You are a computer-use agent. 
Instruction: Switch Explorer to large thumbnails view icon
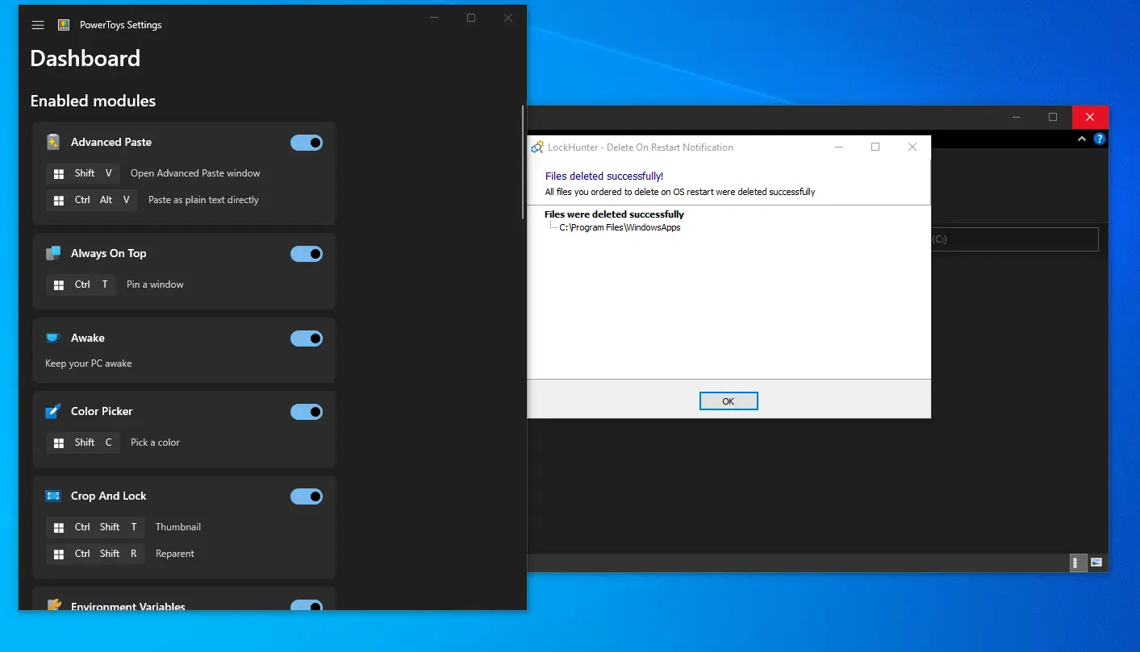point(1097,563)
